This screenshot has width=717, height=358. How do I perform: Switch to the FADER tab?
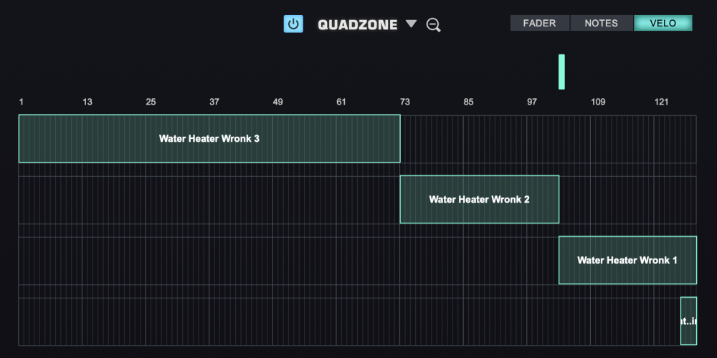coord(540,23)
